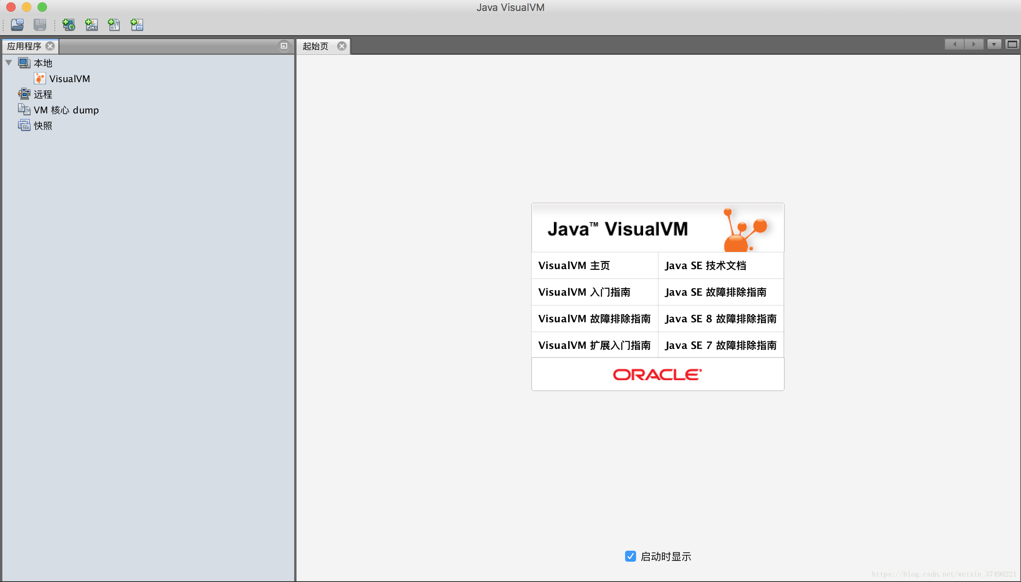Click the Java VisualVM banner image
The image size is (1021, 582).
pyautogui.click(x=658, y=228)
